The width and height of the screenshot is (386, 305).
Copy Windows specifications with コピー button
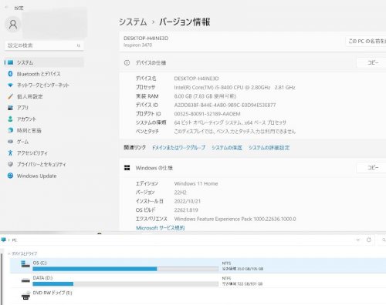pos(372,168)
